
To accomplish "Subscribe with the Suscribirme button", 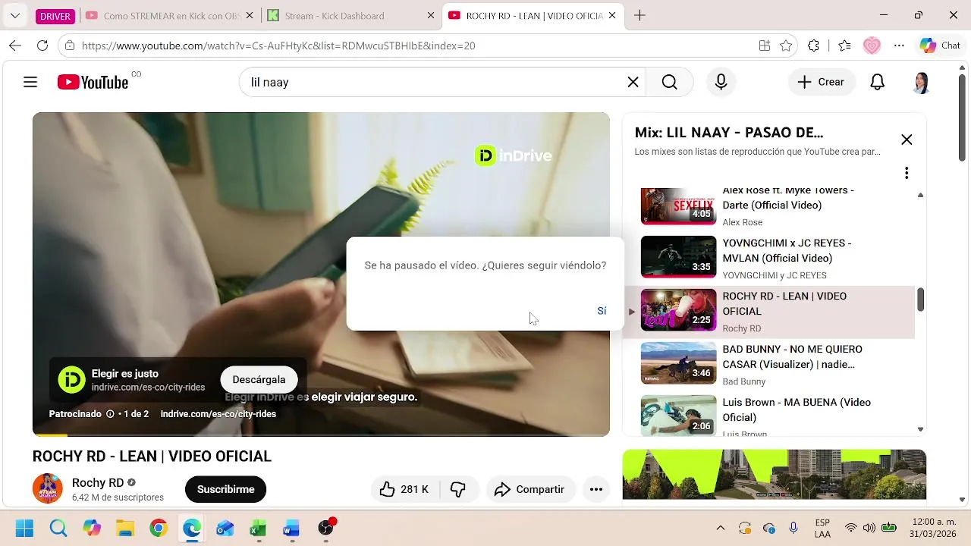I will point(225,489).
